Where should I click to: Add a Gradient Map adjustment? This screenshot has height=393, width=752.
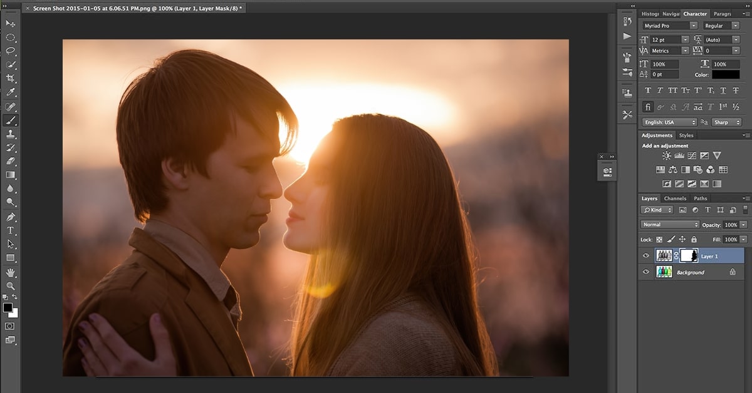click(717, 184)
